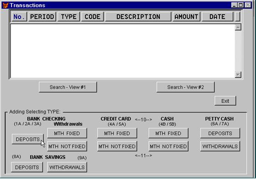Choose MTH FIXED under Bank Checking Withdrawals
The width and height of the screenshot is (256, 179).
pyautogui.click(x=67, y=133)
